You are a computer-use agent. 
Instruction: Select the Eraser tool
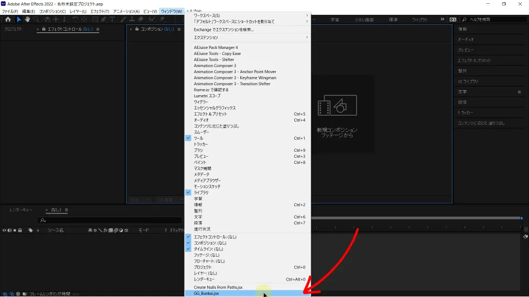(141, 20)
